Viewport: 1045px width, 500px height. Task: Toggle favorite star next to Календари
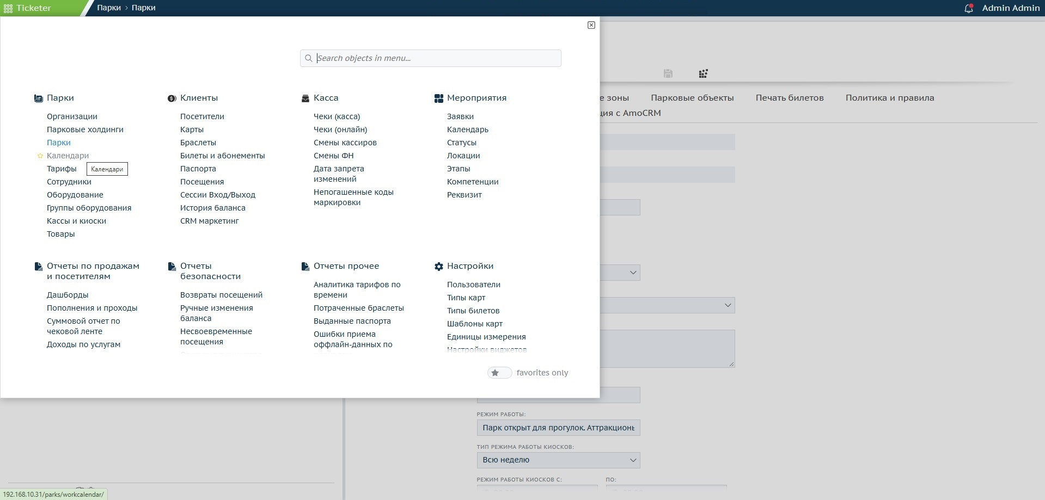point(40,156)
